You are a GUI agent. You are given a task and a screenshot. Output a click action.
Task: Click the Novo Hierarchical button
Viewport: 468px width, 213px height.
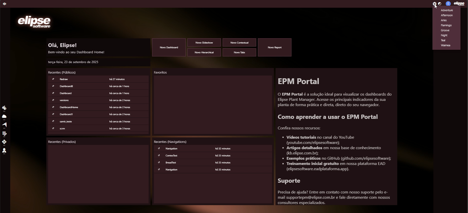click(x=204, y=52)
